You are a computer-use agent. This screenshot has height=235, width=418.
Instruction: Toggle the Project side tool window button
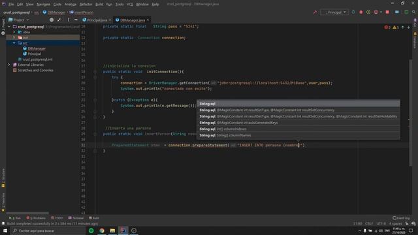coord(3,27)
